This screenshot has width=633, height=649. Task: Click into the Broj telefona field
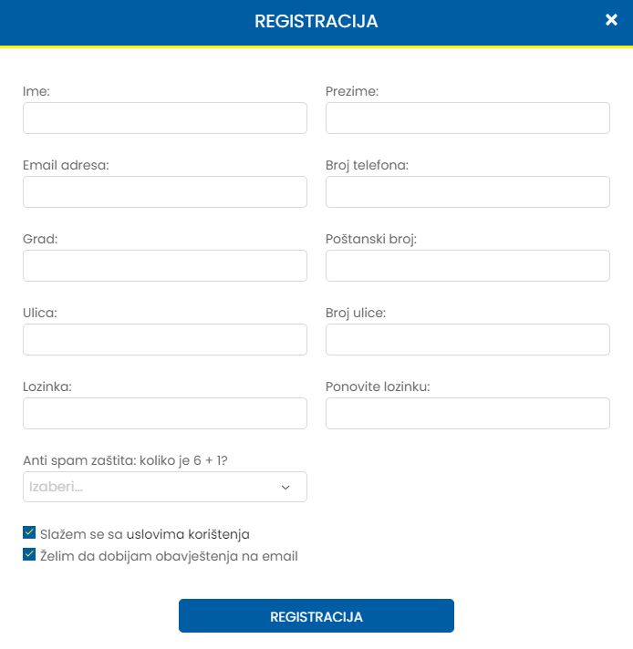(468, 192)
